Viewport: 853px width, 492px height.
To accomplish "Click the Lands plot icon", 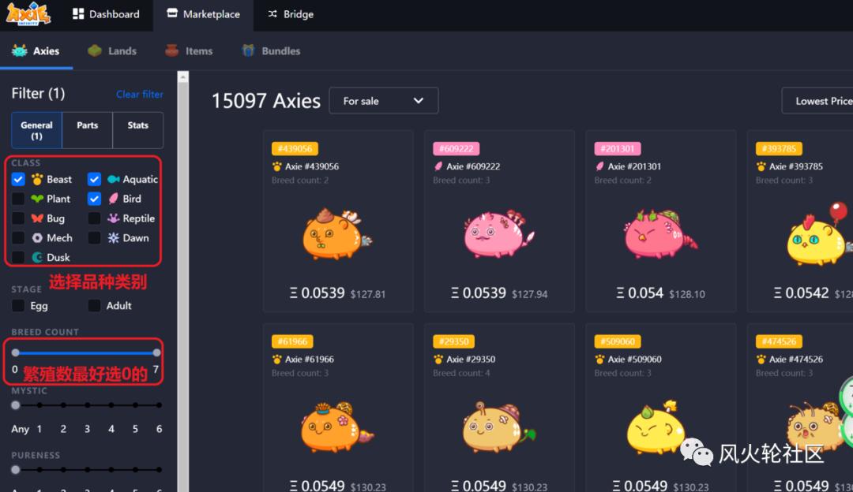I will point(95,51).
